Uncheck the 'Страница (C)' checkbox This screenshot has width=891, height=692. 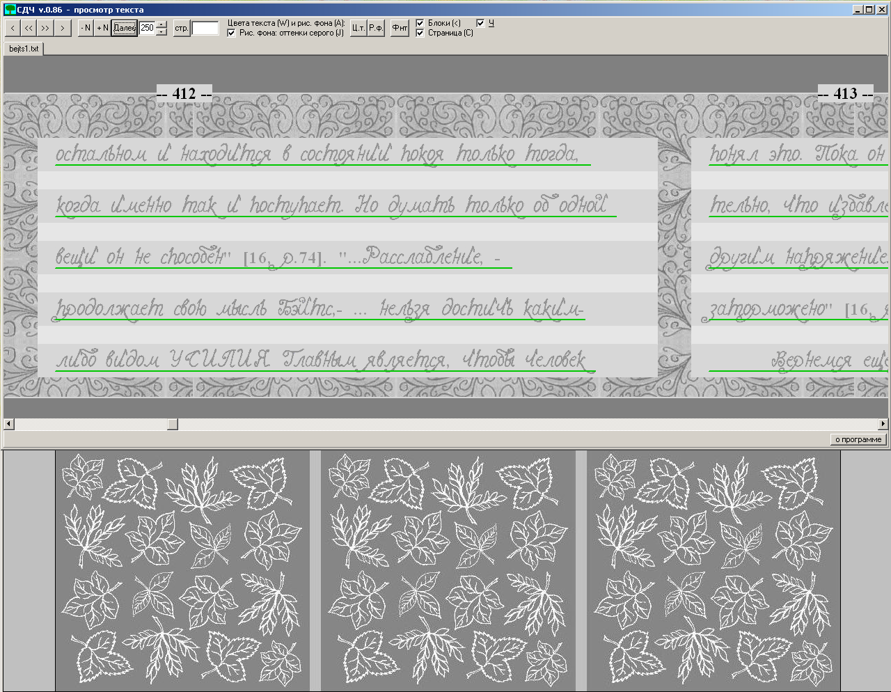tap(420, 33)
